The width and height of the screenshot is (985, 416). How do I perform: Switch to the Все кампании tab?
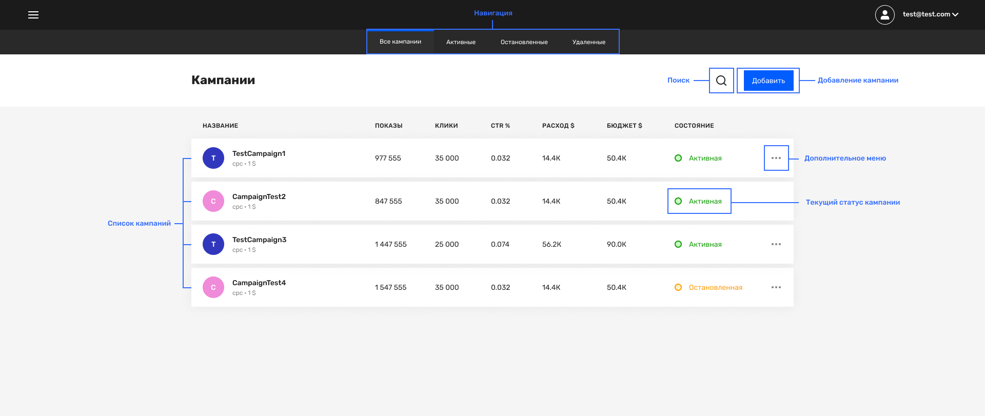click(400, 42)
